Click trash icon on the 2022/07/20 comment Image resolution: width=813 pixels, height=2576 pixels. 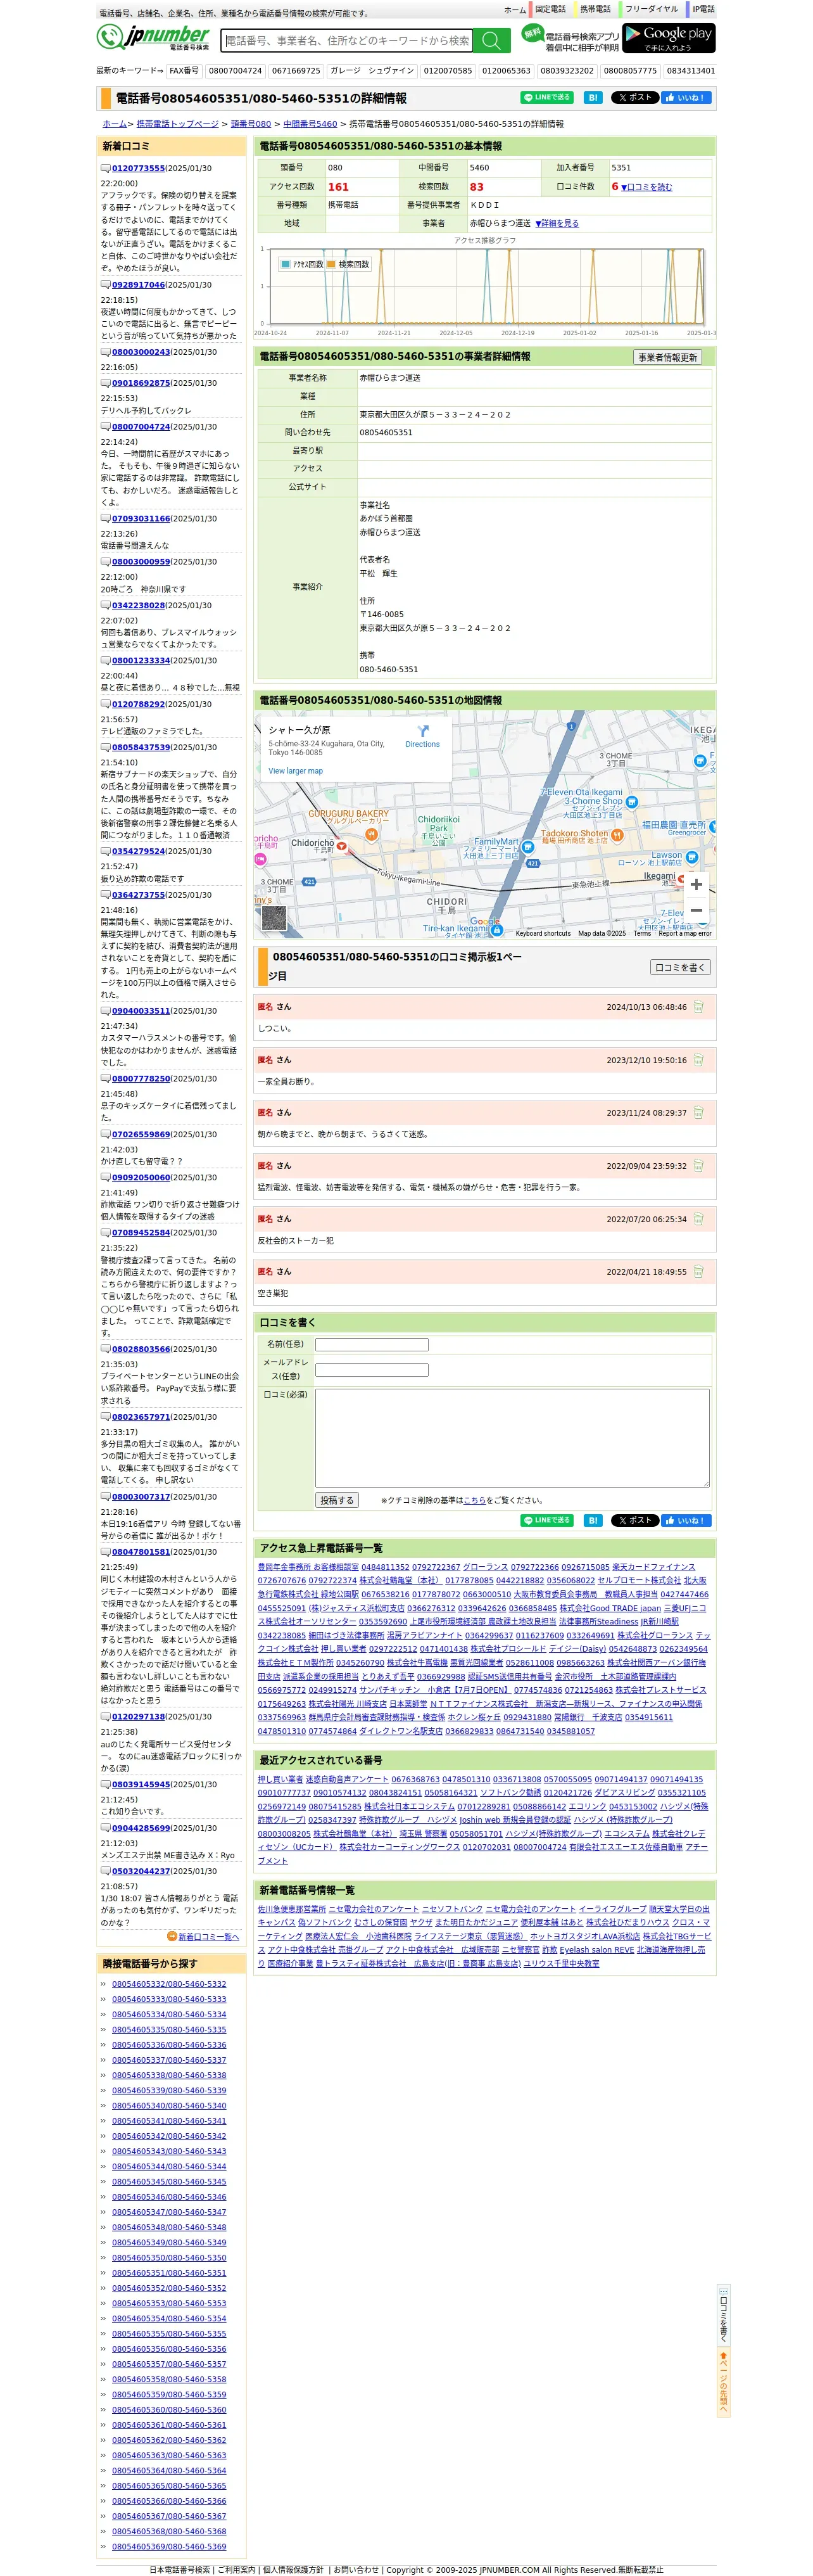tap(698, 1219)
